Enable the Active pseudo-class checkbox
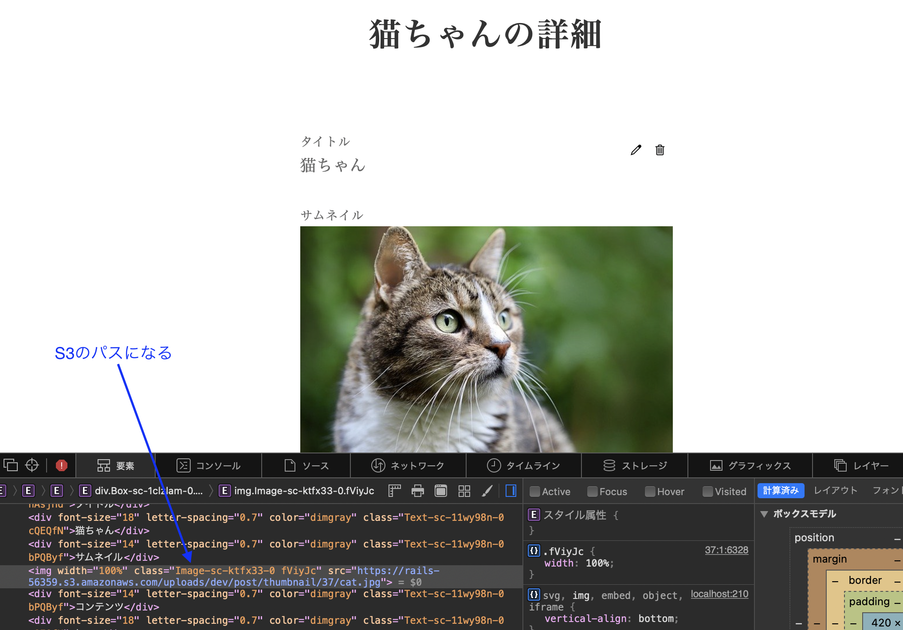This screenshot has height=630, width=903. (535, 492)
